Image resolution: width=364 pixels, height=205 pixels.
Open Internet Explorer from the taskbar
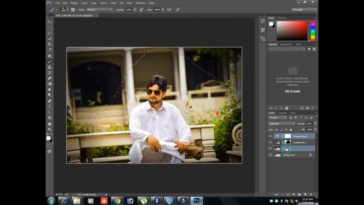64,200
